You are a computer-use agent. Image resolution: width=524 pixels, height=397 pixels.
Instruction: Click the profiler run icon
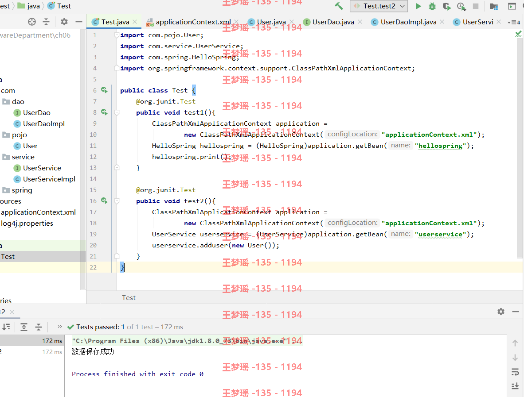[x=461, y=6]
